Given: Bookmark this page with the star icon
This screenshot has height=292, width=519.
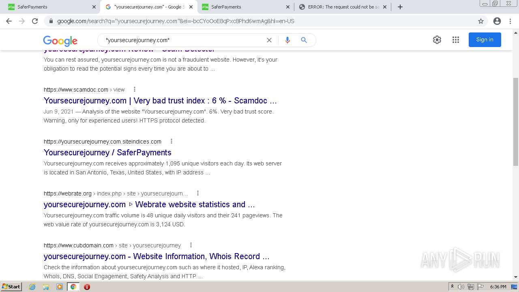Looking at the screenshot, I should (x=481, y=21).
